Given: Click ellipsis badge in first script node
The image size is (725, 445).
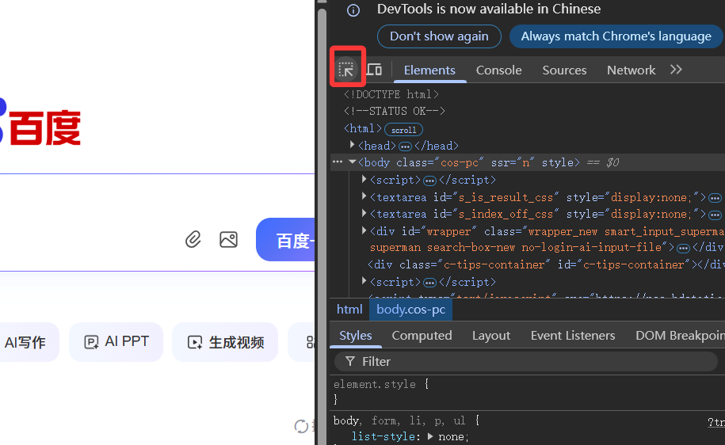Looking at the screenshot, I should [429, 181].
